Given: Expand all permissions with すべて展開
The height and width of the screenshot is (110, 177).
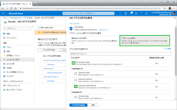Looking at the screenshot, I should (167, 49).
